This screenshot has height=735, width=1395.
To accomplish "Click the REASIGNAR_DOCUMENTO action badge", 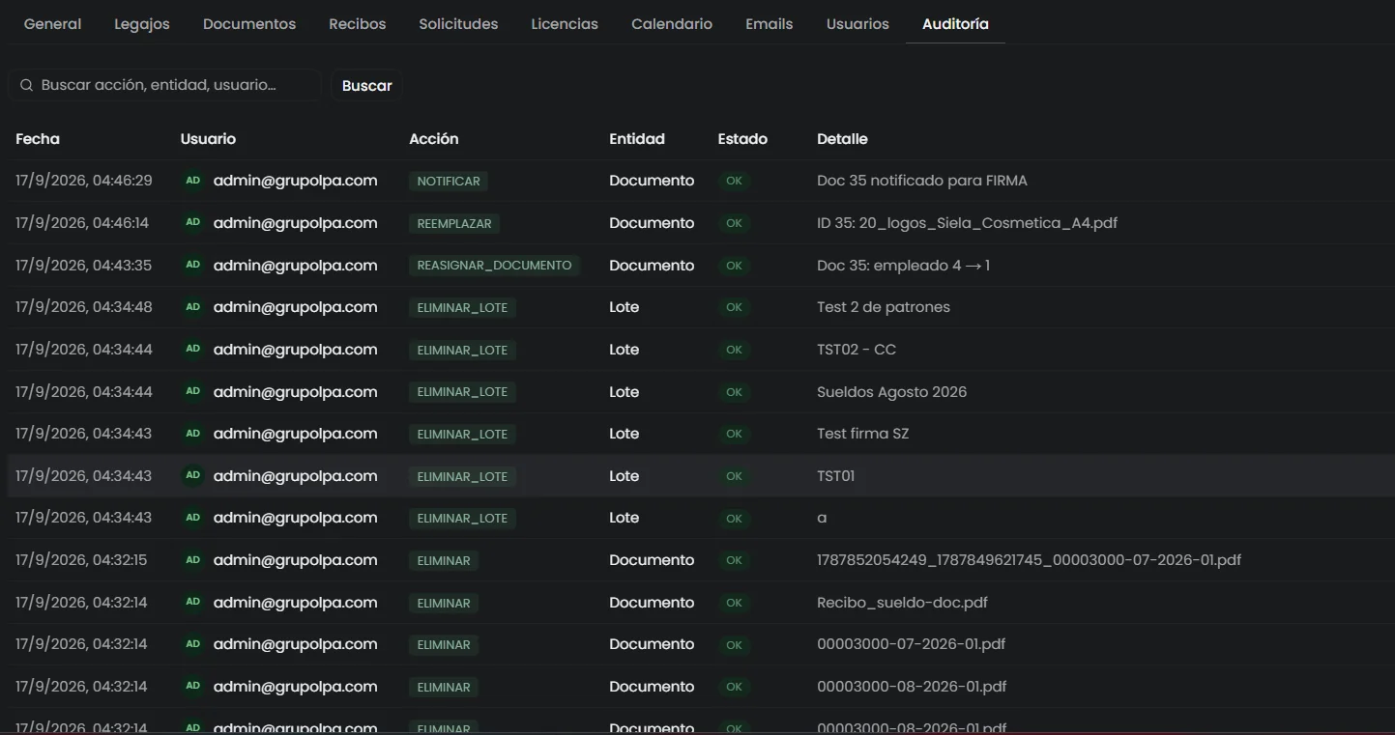I will point(494,266).
